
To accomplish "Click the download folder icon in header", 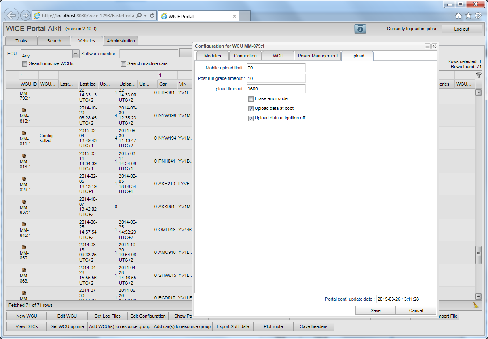I will pos(360,29).
